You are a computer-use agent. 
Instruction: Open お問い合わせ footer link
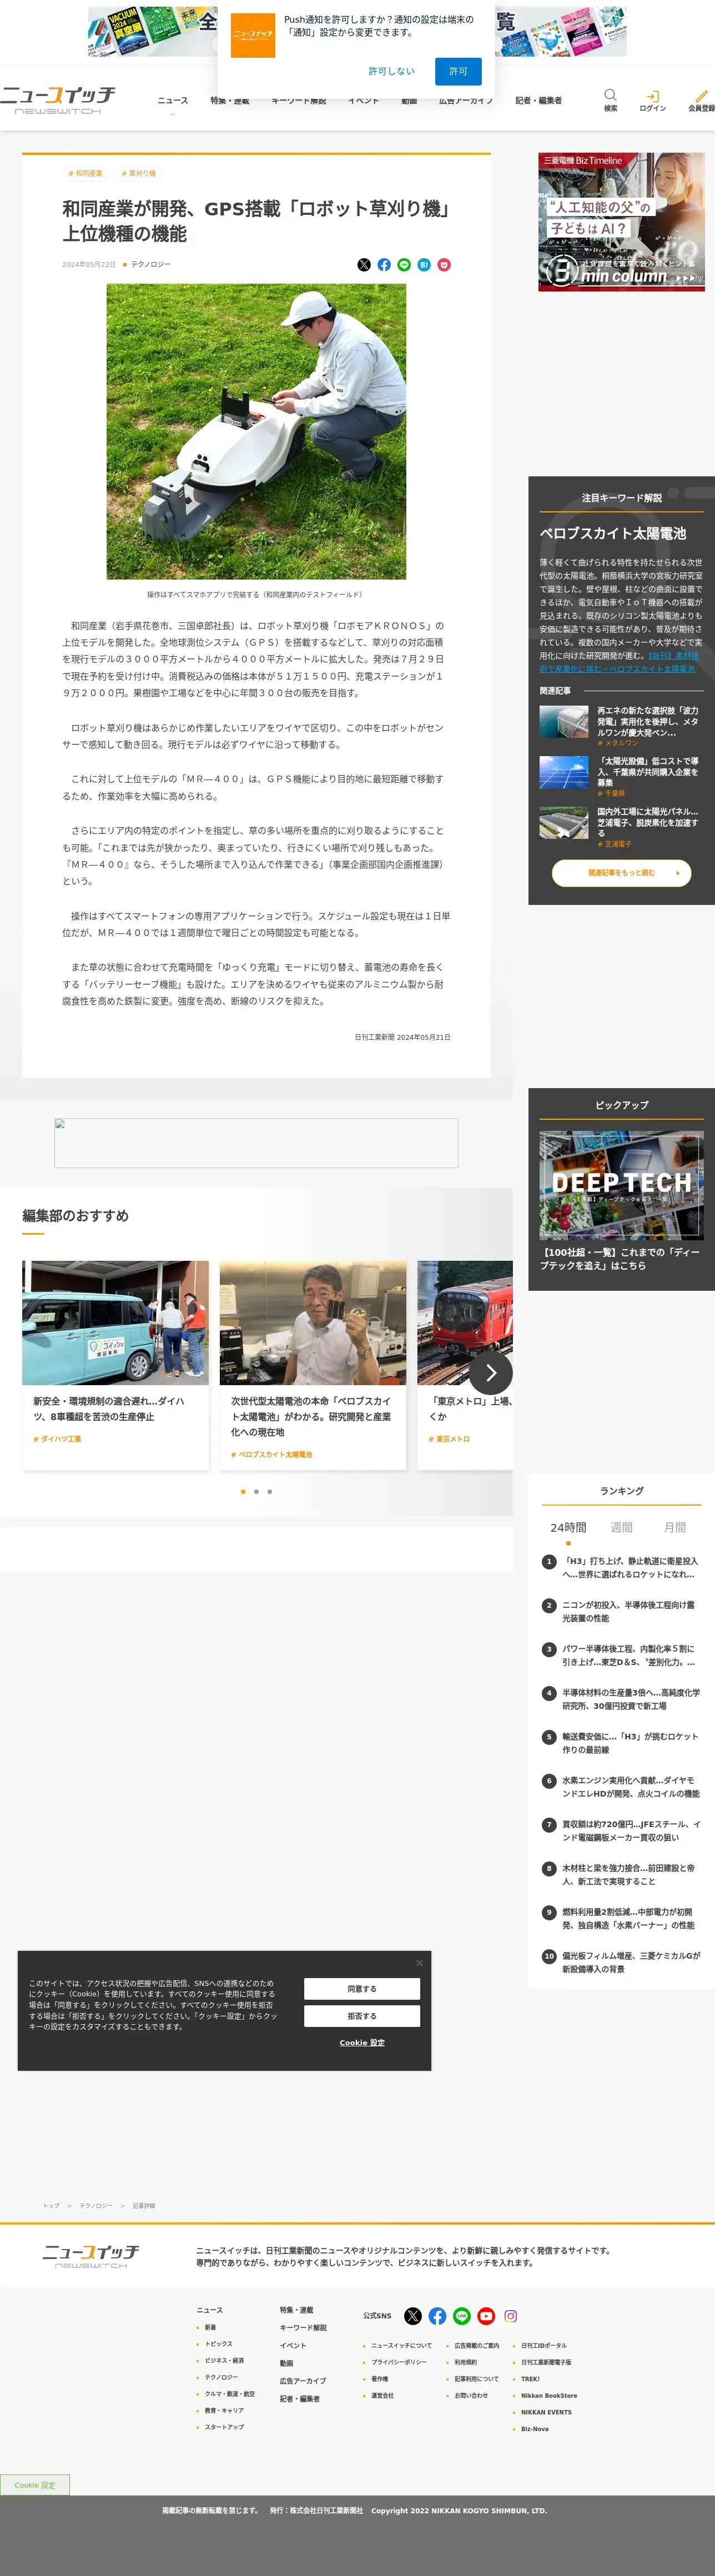[471, 2395]
